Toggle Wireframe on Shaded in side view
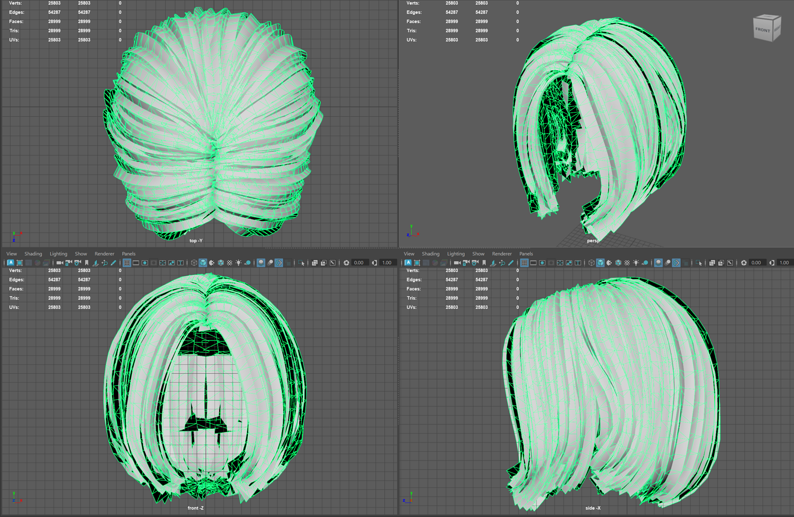Image resolution: width=794 pixels, height=517 pixels. pos(618,263)
